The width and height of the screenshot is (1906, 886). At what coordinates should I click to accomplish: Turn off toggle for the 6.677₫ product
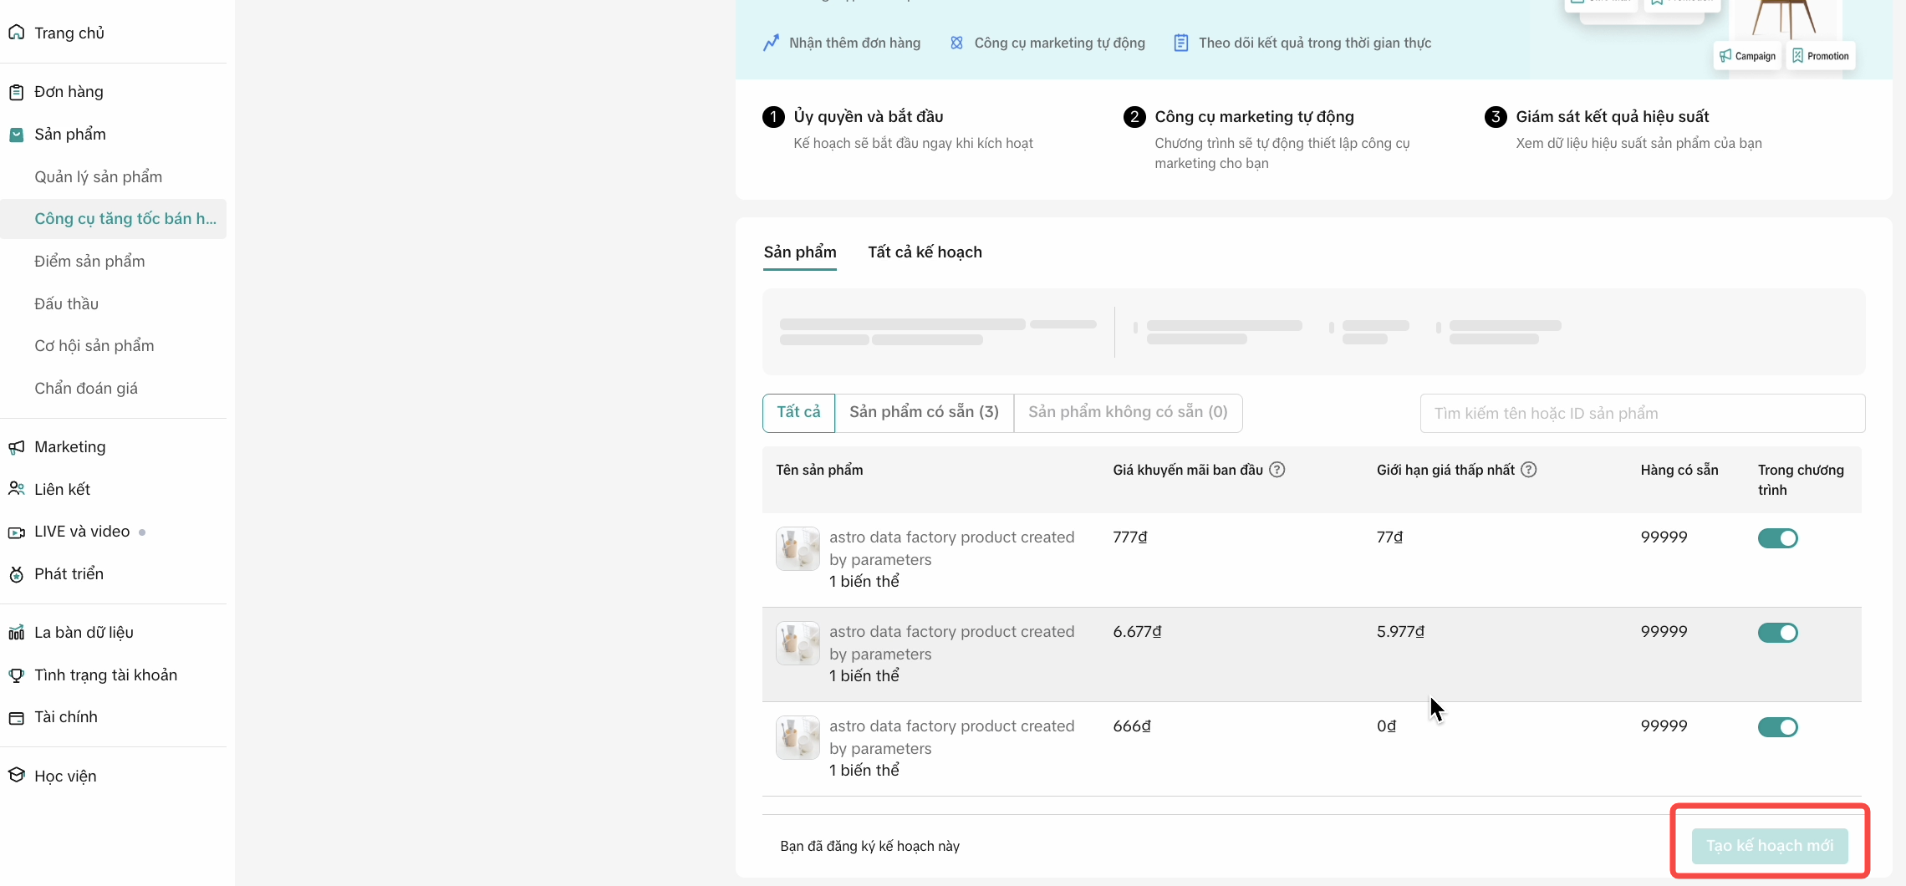coord(1777,633)
